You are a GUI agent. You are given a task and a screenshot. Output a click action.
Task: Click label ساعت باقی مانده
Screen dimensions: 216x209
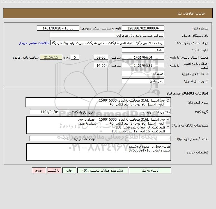tap(26, 58)
